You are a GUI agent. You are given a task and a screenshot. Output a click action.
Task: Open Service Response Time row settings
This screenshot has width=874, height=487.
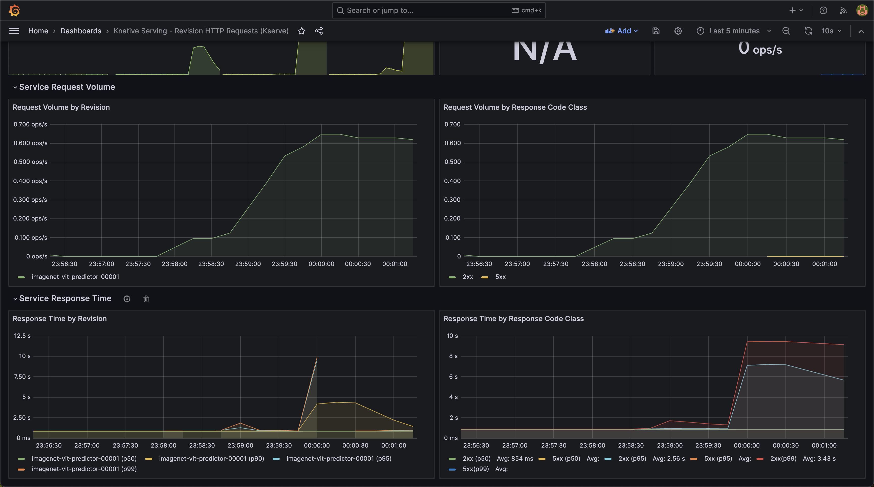127,299
